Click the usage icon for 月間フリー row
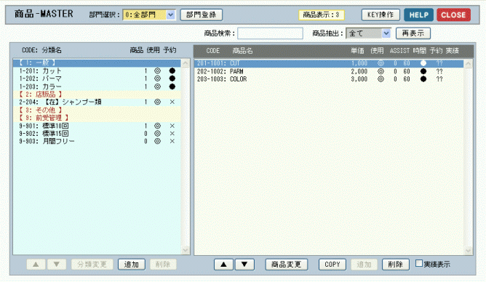Image resolution: width=486 pixels, height=282 pixels. [x=157, y=141]
